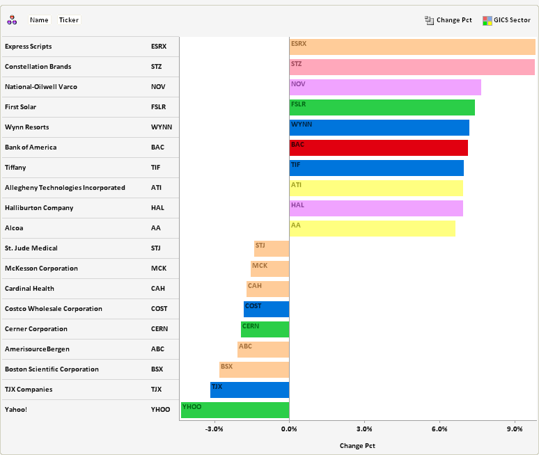Click the Cerner Corporation row name
This screenshot has width=539, height=455.
pos(36,329)
